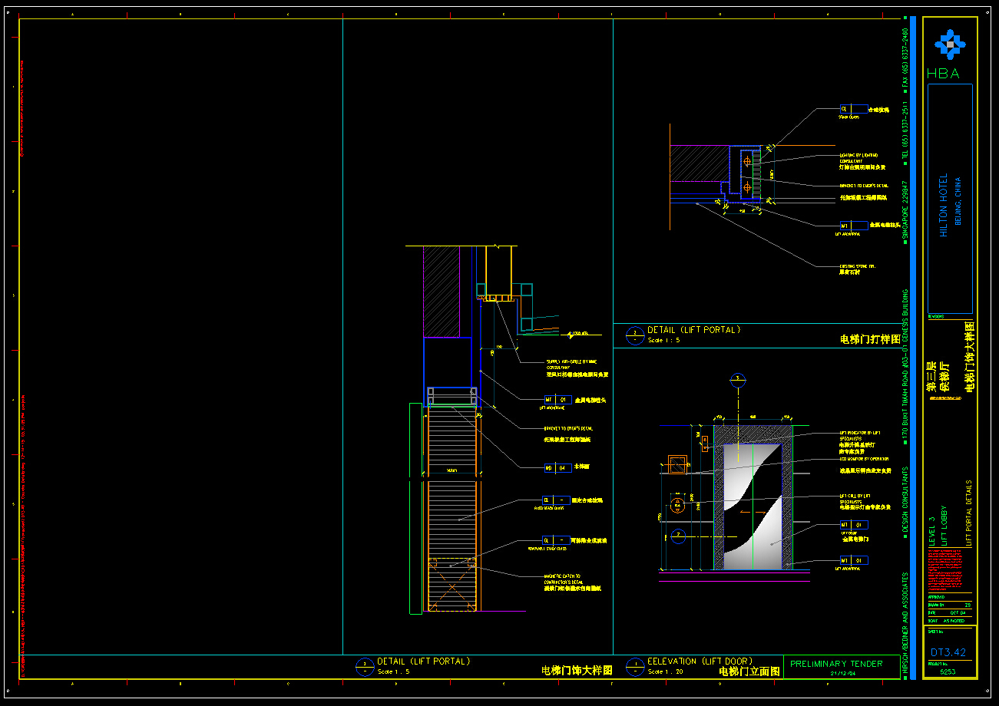
Task: Click the "PRELIMINARY TENDER" stamp text
Action: (836, 664)
